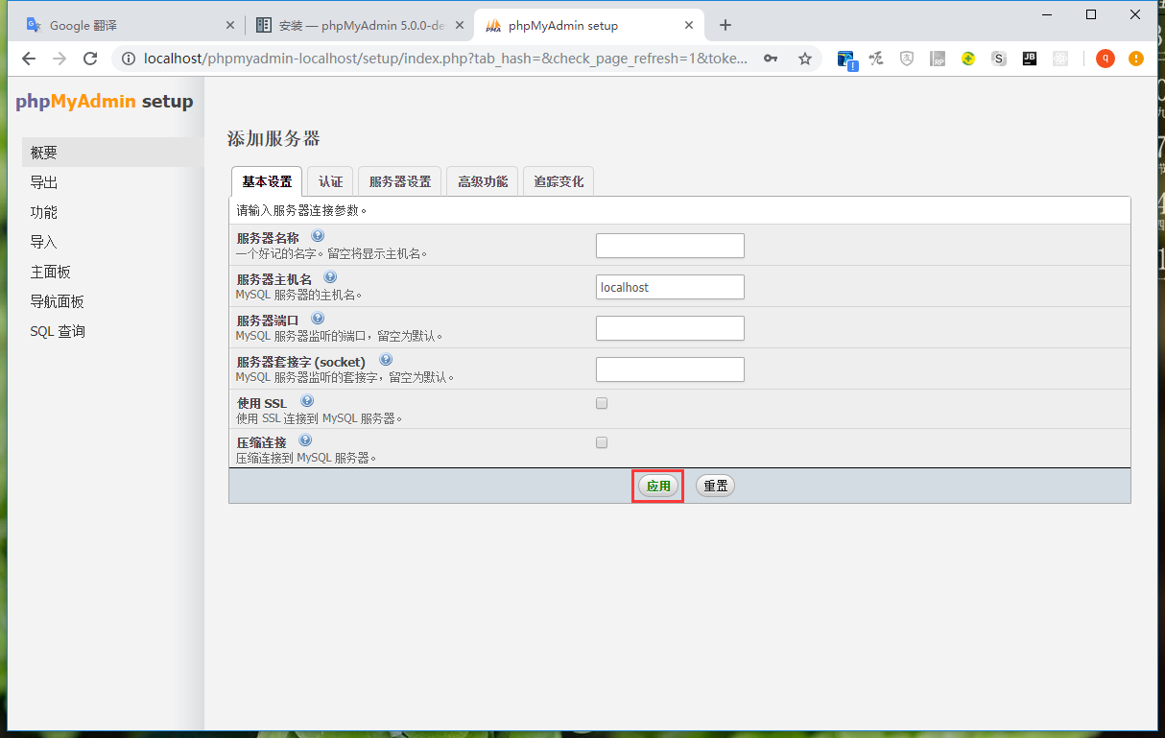1165x738 pixels.
Task: Click text 请输入服务器连接参数。
Action: 302,209
